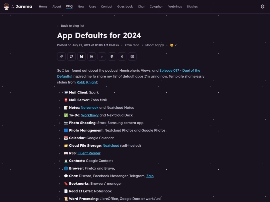Share the post on Mastodon
The image size is (270, 202).
coord(112,56)
